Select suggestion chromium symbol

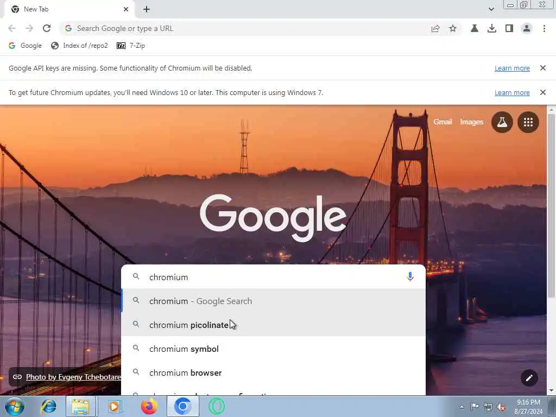274,349
